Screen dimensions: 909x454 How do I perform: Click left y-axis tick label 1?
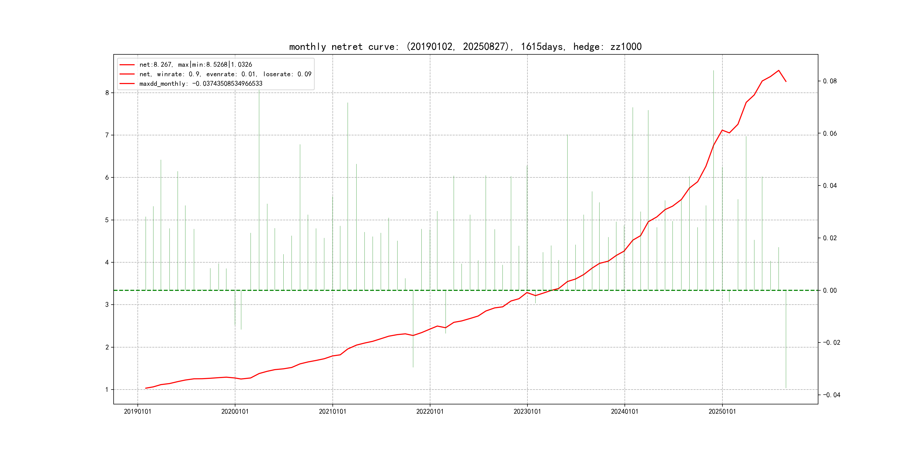[x=107, y=390]
